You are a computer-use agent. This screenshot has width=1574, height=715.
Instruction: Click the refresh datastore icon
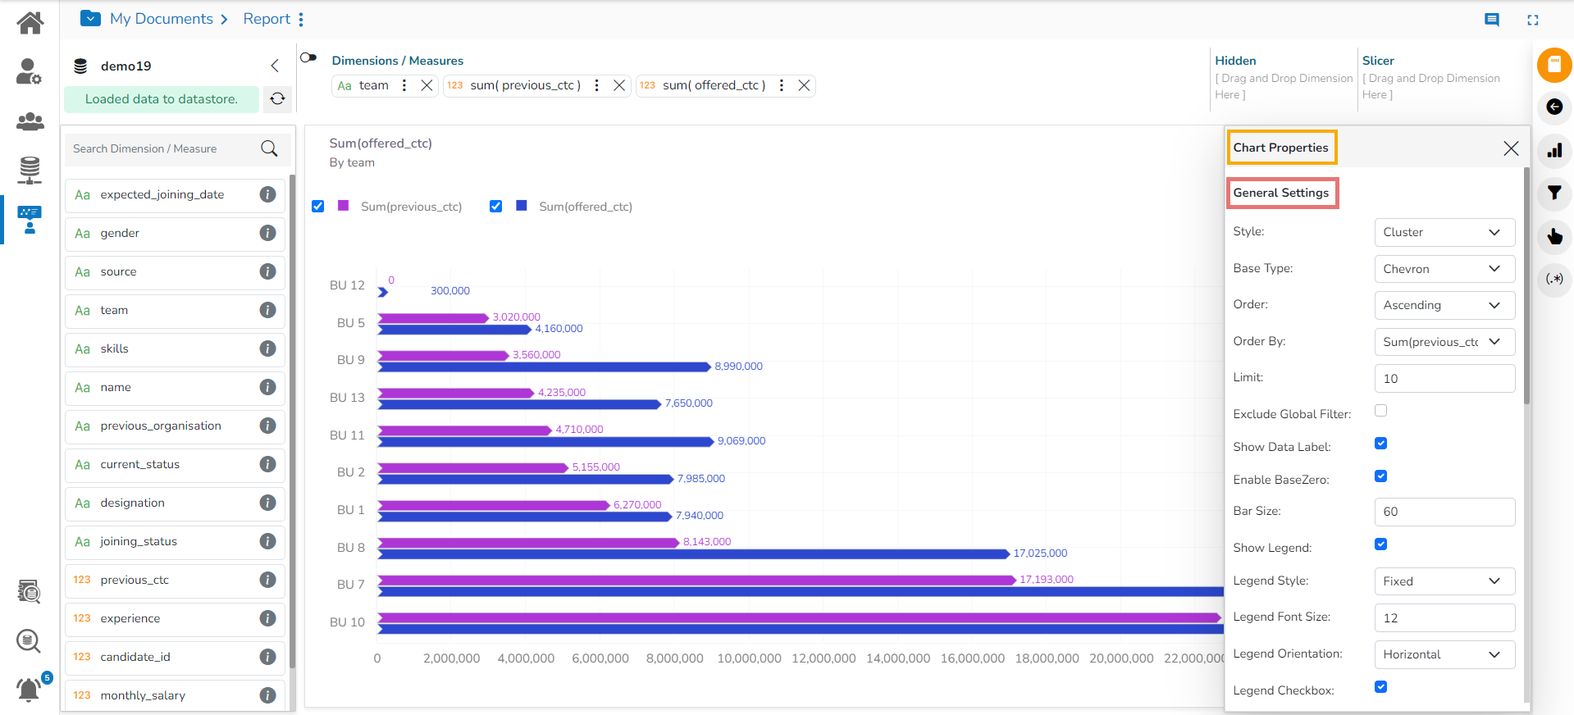click(277, 98)
